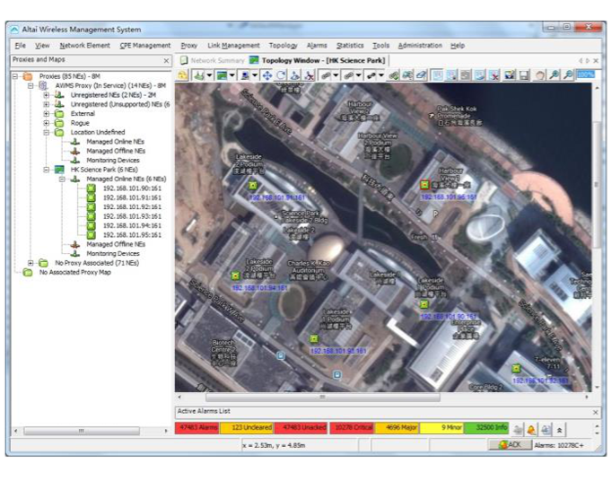Click map background image icon
This screenshot has width=612, height=481.
222,75
